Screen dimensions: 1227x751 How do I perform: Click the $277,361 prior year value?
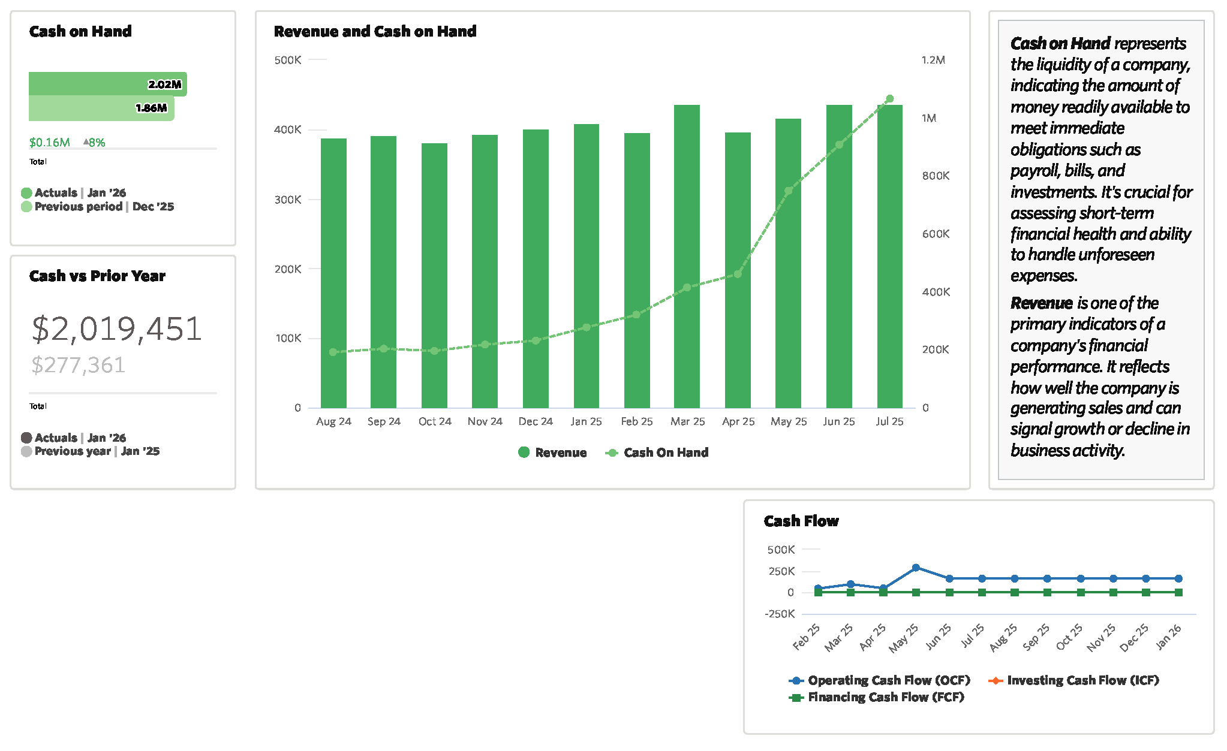coord(79,365)
